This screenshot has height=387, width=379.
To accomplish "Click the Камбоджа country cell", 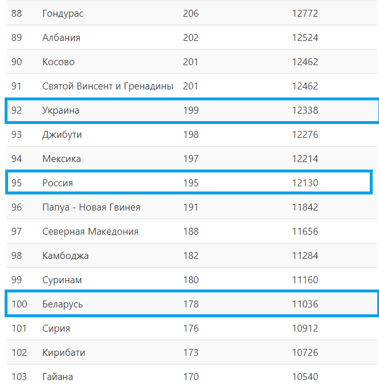I will (x=65, y=256).
